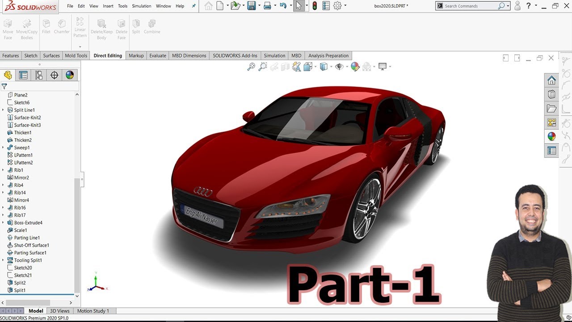Open the DimXpertManager crosshair tab
The height and width of the screenshot is (322, 572).
tap(55, 75)
